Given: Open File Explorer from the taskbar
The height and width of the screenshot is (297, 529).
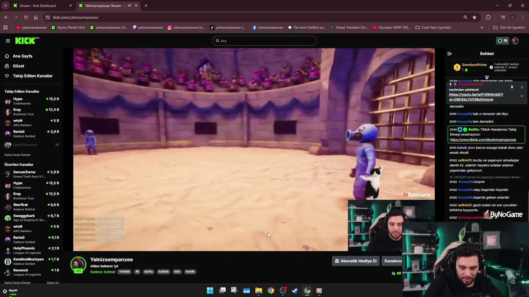Looking at the screenshot, I should click(259, 290).
